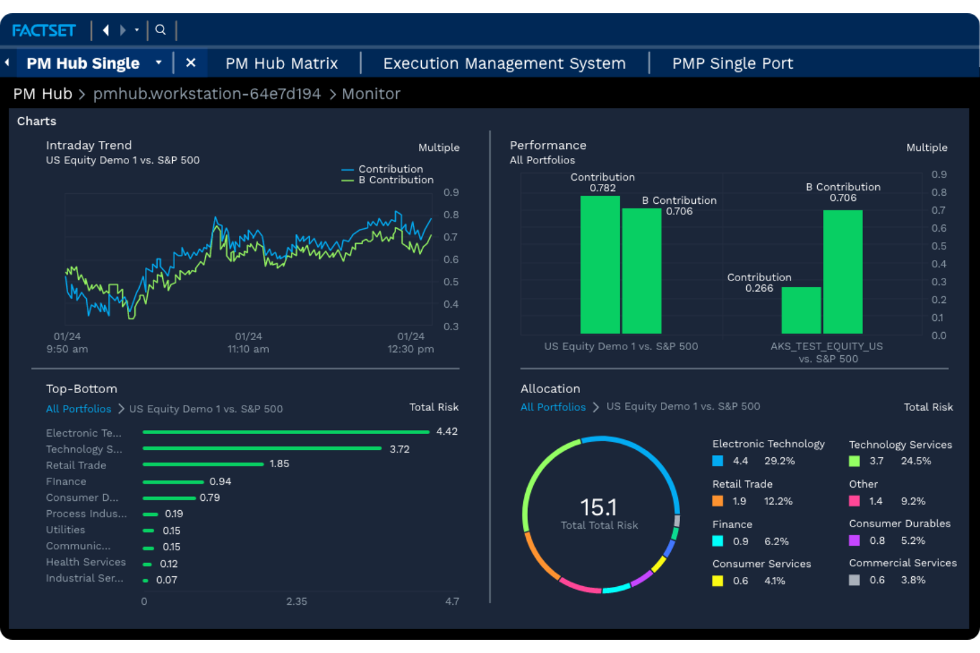The width and height of the screenshot is (980, 653).
Task: Select the Consumer D... row in Top-Bottom
Action: [132, 498]
